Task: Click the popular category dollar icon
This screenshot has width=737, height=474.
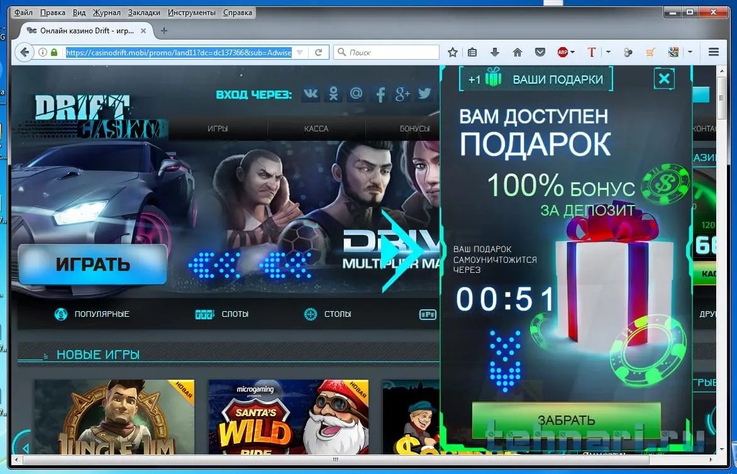Action: pyautogui.click(x=61, y=314)
